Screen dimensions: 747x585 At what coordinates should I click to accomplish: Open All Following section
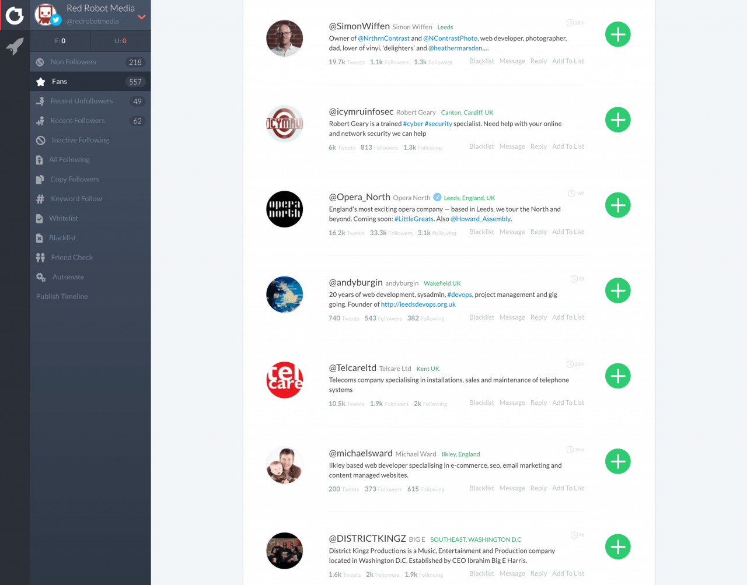[x=90, y=160]
